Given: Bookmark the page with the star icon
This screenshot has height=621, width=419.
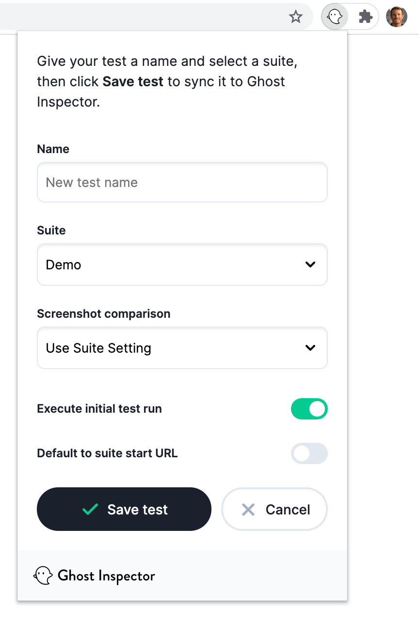Looking at the screenshot, I should click(x=296, y=17).
